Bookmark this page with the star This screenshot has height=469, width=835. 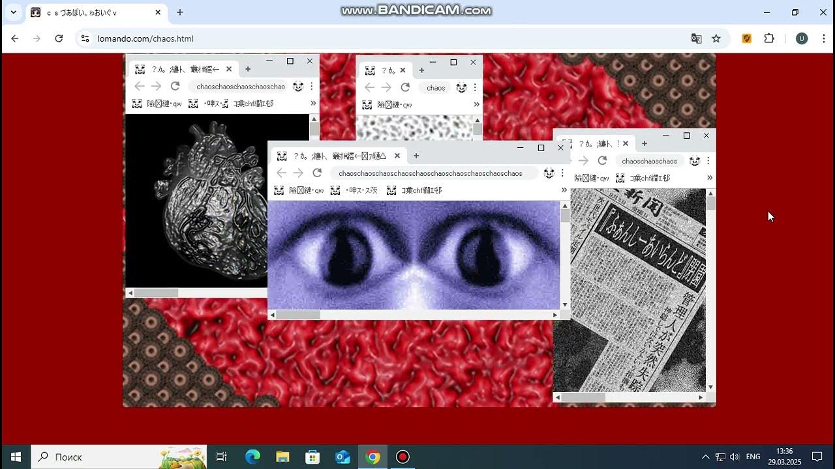[x=716, y=38]
